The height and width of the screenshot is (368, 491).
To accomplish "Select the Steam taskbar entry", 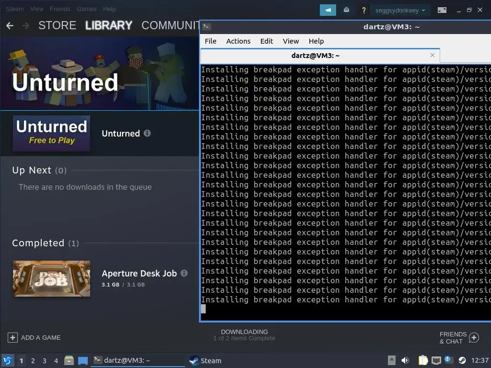I will point(205,360).
